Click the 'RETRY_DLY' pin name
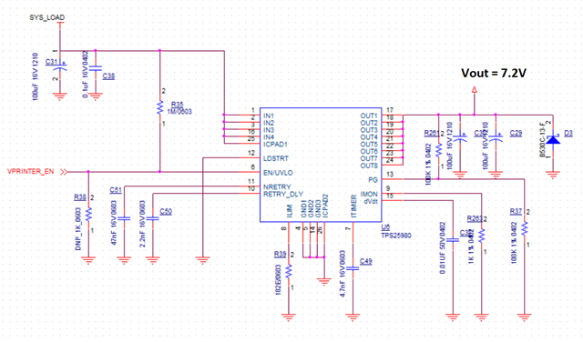Viewport: 583px width, 342px height. 283,194
